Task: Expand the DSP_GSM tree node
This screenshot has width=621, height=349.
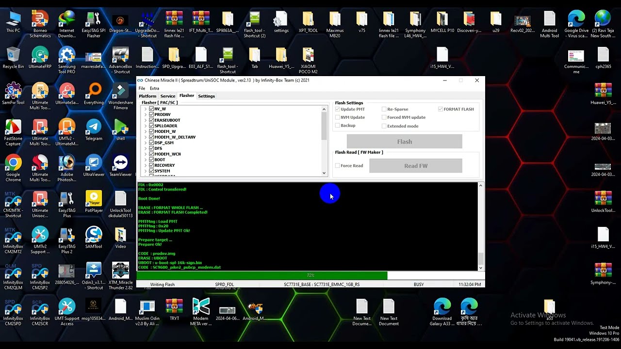Action: pos(146,143)
